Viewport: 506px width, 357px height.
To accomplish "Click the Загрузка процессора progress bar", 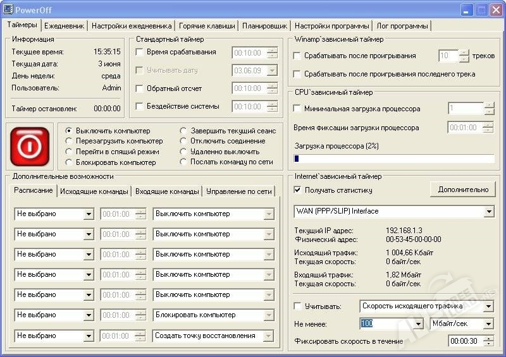I will [x=394, y=159].
